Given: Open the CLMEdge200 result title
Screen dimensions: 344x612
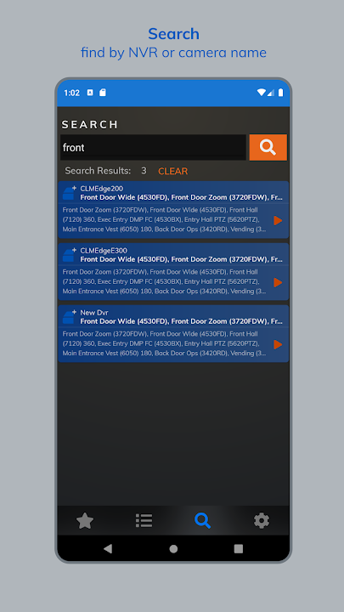Looking at the screenshot, I should coord(102,189).
